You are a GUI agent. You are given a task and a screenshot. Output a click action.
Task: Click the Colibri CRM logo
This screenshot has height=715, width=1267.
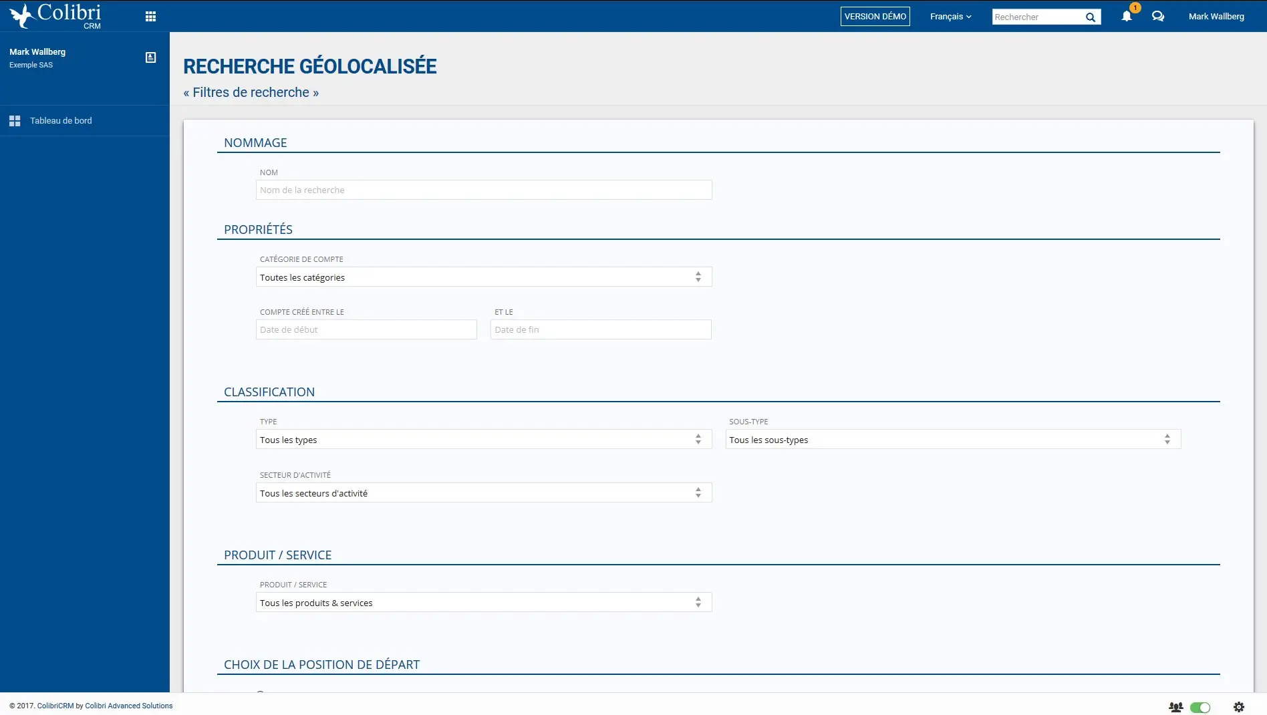[55, 16]
